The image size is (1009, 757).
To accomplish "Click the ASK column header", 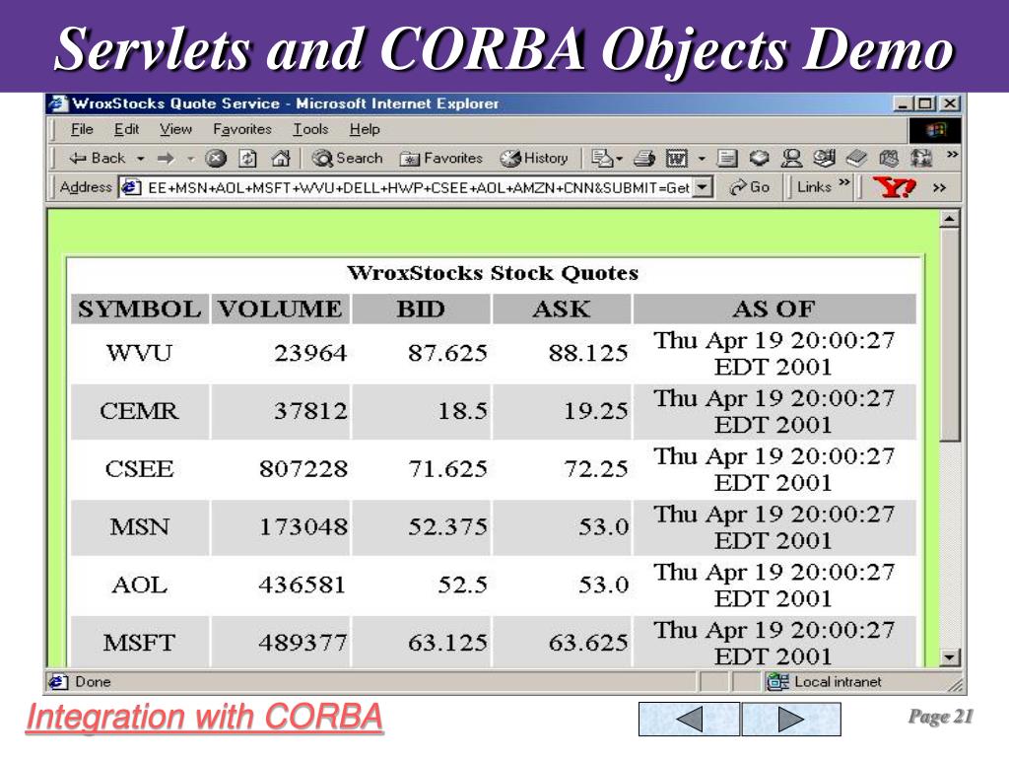I will [561, 309].
